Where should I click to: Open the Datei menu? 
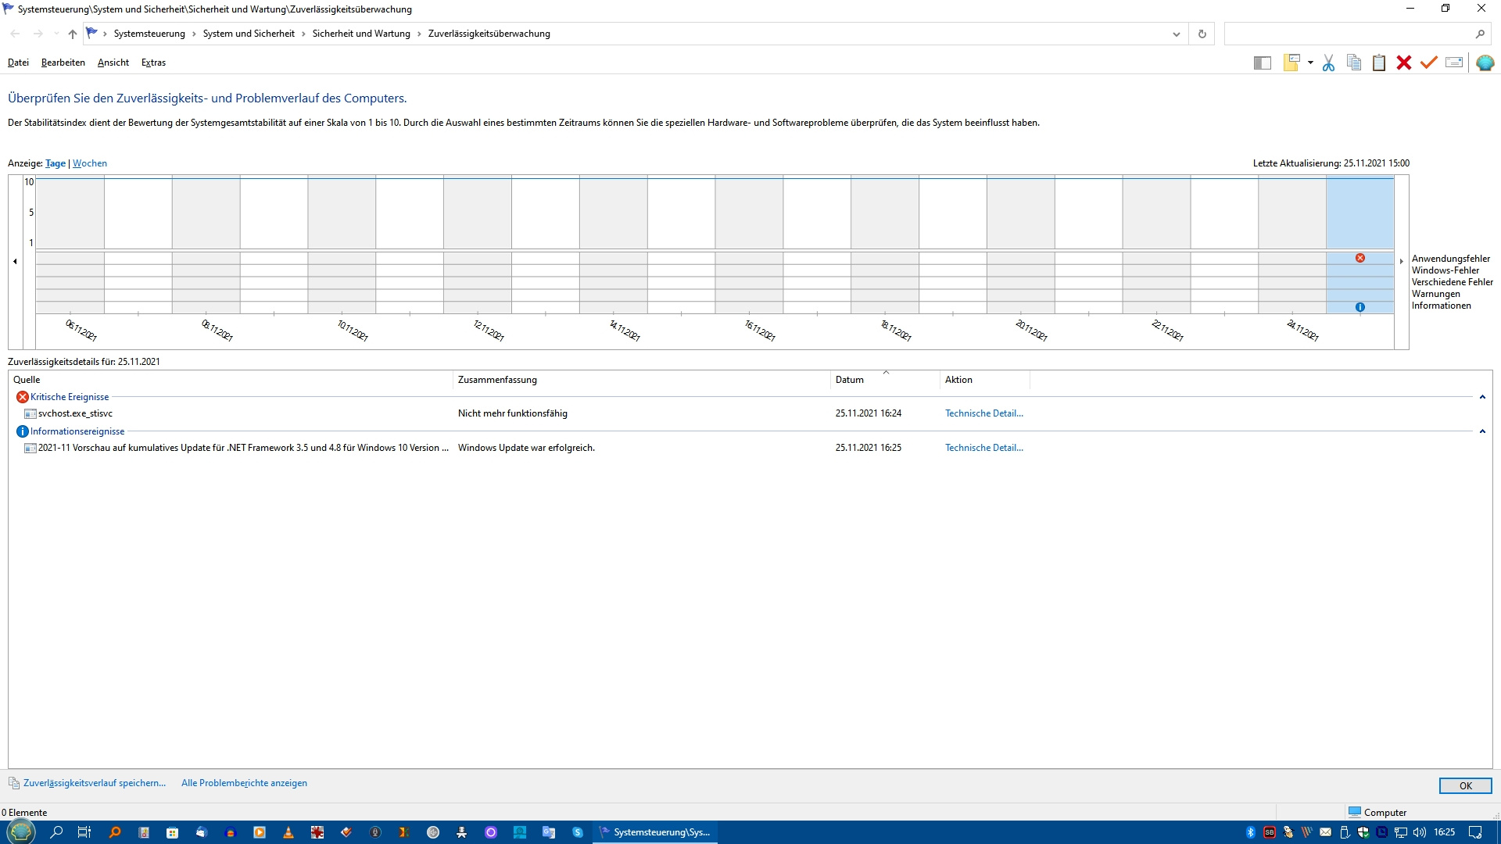click(x=18, y=63)
